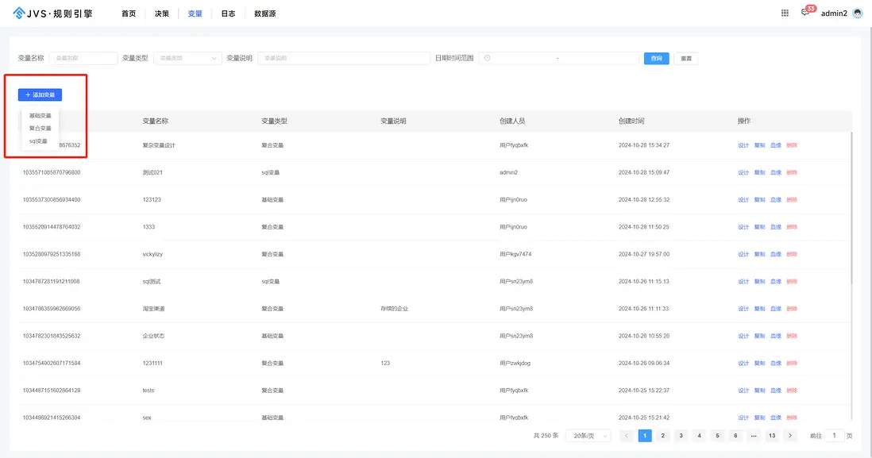
Task: Open the 首页 tab
Action: tap(129, 13)
